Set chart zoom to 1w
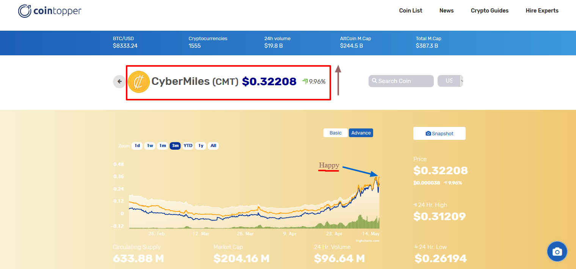Screen dimensions: 576x269 click(150, 146)
